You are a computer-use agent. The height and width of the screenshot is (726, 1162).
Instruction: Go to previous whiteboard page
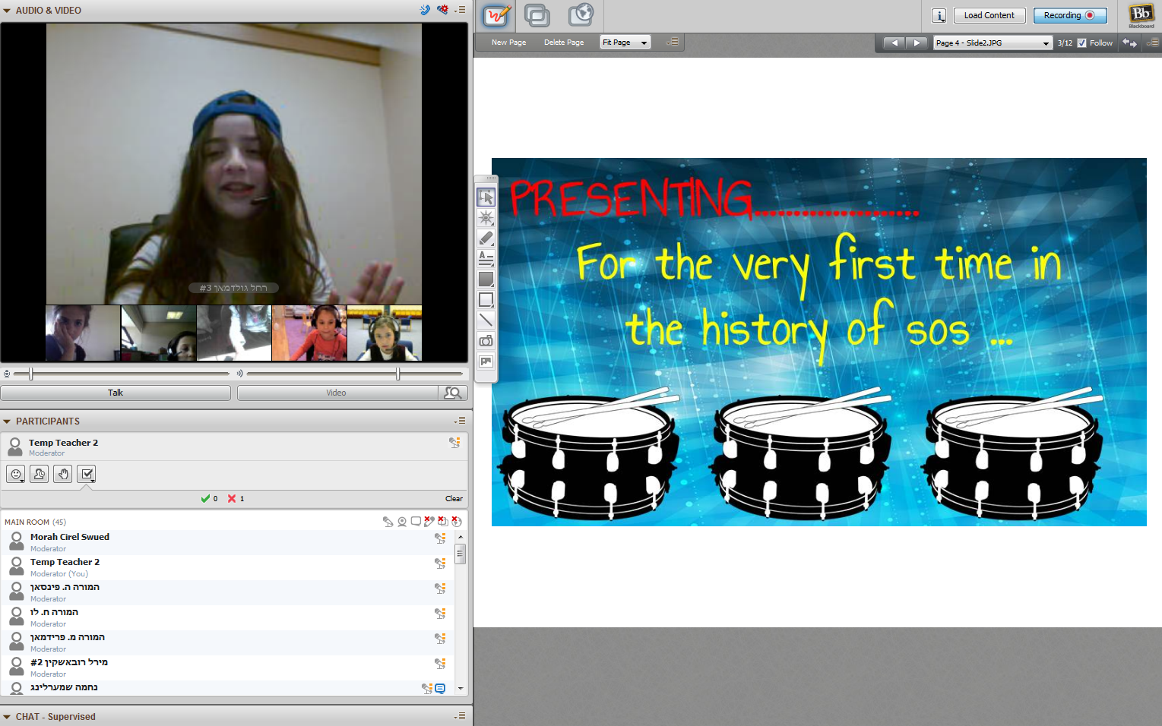[894, 43]
